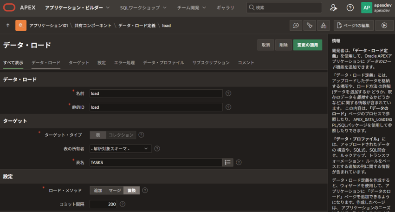Switch to コメント tab
Viewport: 395px width, 212px height.
[246, 63]
